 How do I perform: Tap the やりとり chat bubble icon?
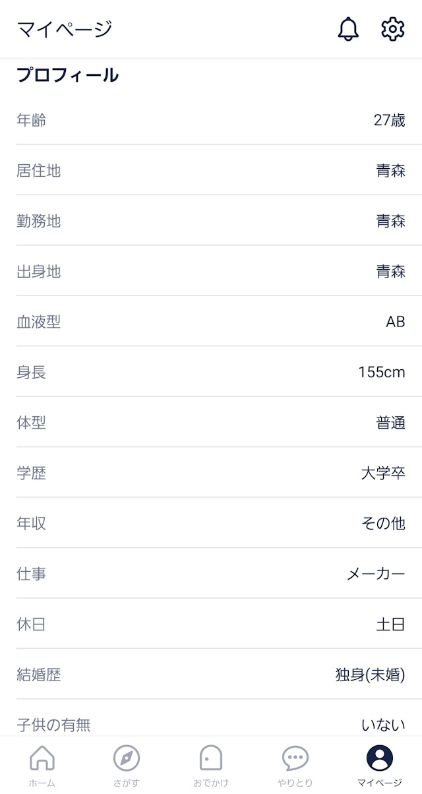(x=295, y=758)
